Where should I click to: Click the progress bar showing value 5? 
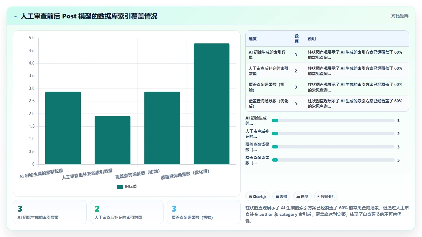pos(333,160)
